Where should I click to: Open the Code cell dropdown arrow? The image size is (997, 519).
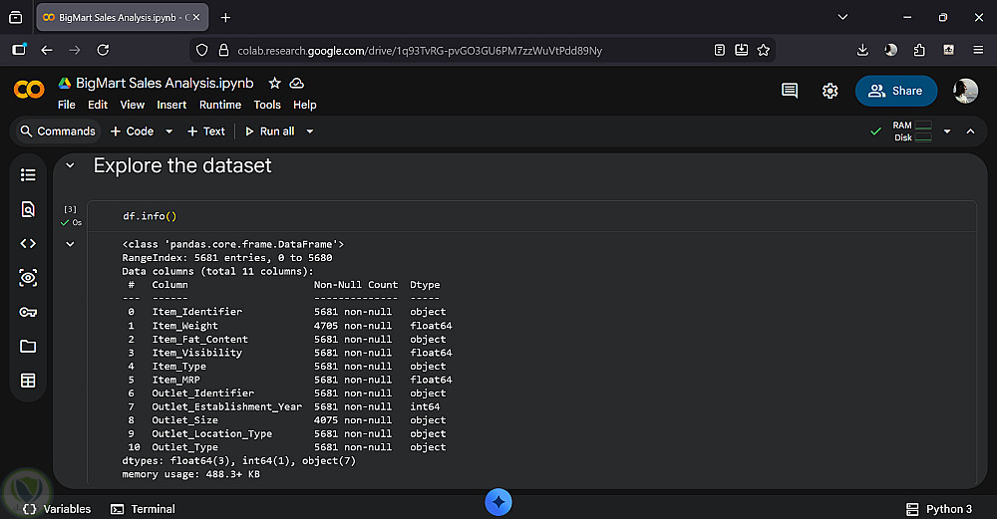[x=168, y=131]
